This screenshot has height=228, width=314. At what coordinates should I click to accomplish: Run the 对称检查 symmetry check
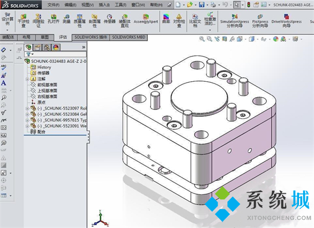[x=179, y=21]
